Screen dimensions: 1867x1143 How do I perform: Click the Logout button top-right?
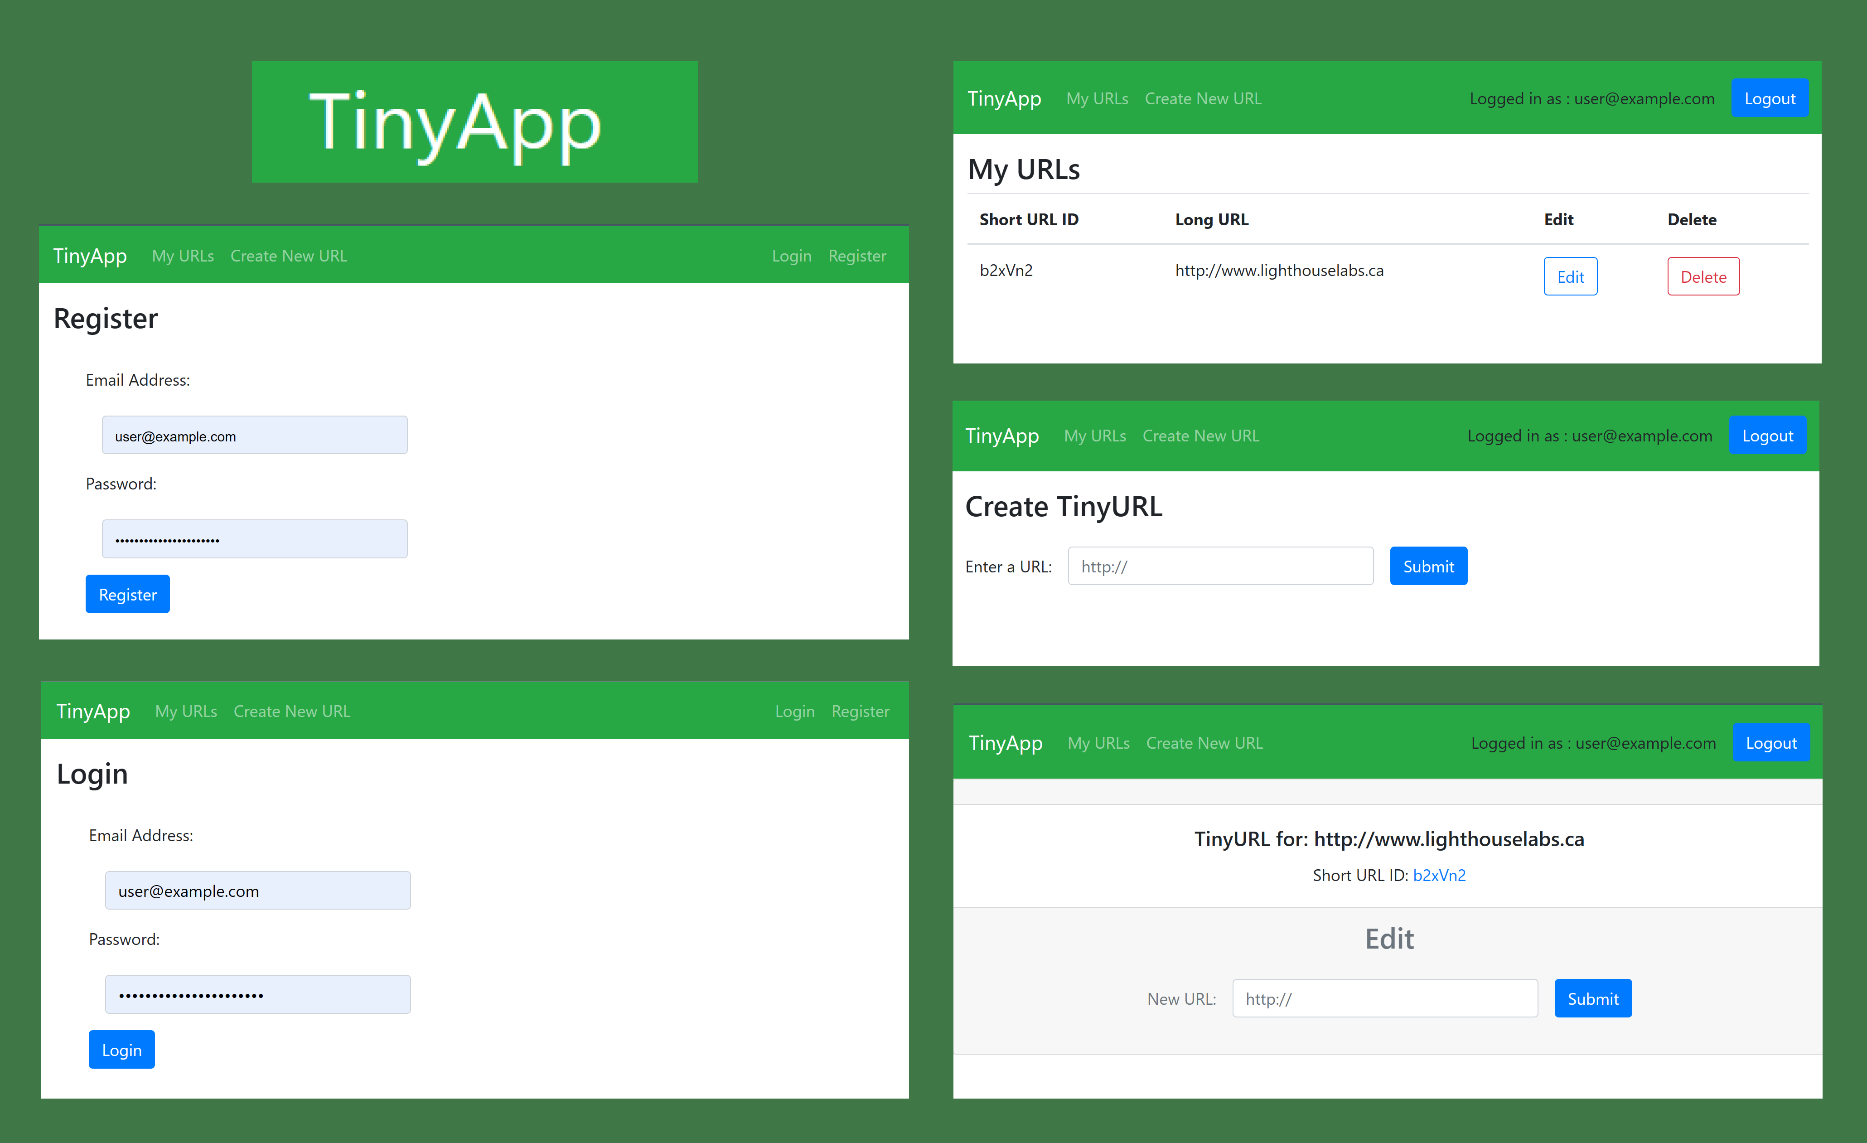[1767, 97]
